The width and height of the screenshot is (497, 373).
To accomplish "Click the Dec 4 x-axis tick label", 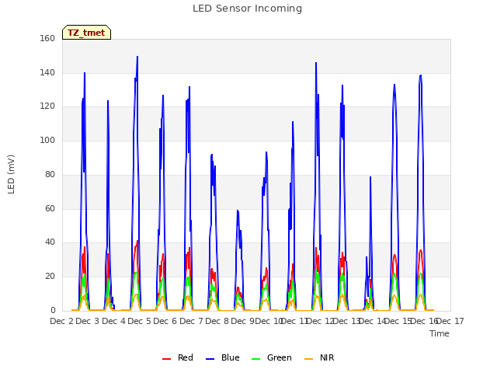I will click(114, 321).
